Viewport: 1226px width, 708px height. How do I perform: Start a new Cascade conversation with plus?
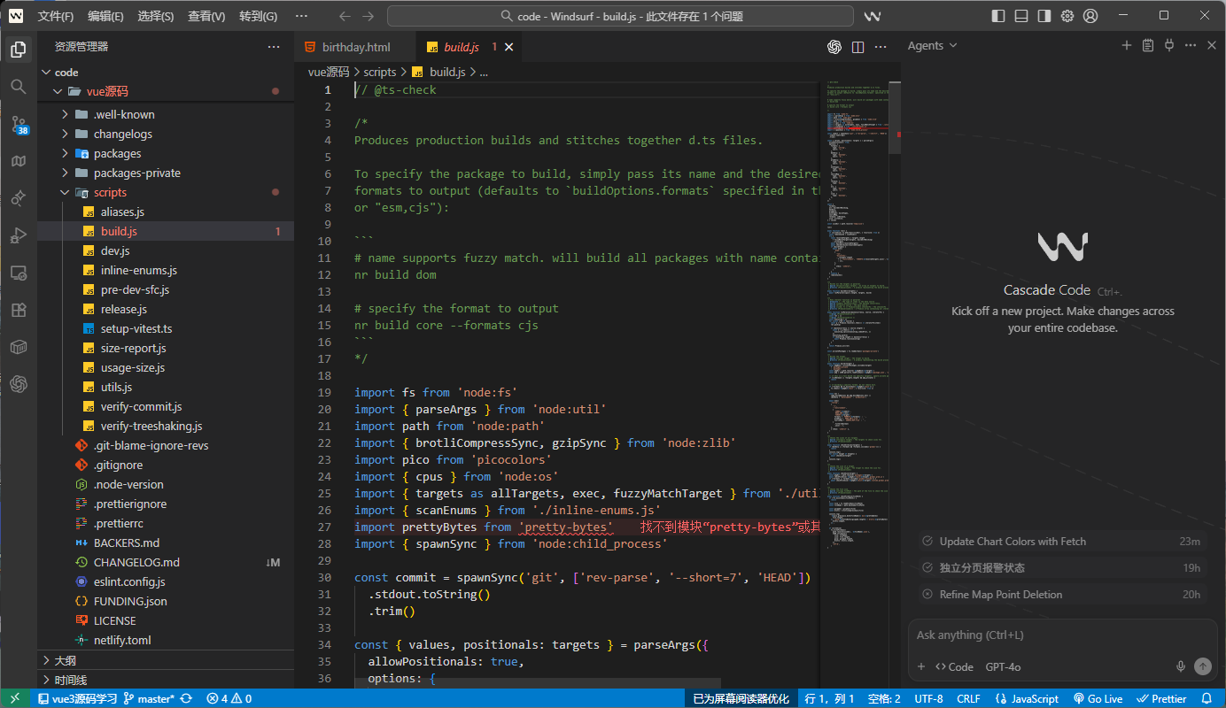(1127, 45)
